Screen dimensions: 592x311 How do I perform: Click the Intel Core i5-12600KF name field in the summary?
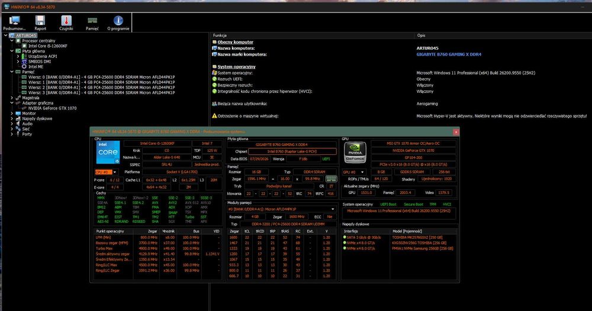[x=157, y=143]
